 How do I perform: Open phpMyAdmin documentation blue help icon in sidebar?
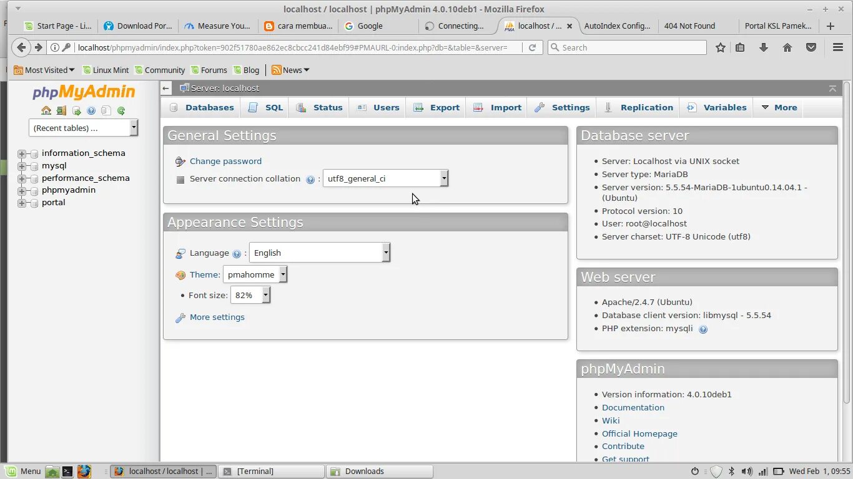(91, 111)
